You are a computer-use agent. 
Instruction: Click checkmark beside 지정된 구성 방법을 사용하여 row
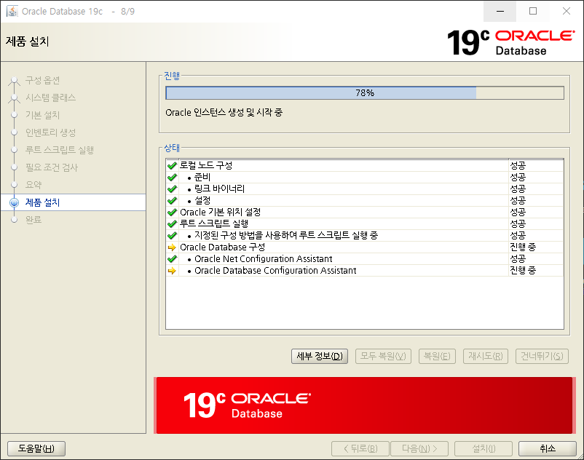pos(172,236)
